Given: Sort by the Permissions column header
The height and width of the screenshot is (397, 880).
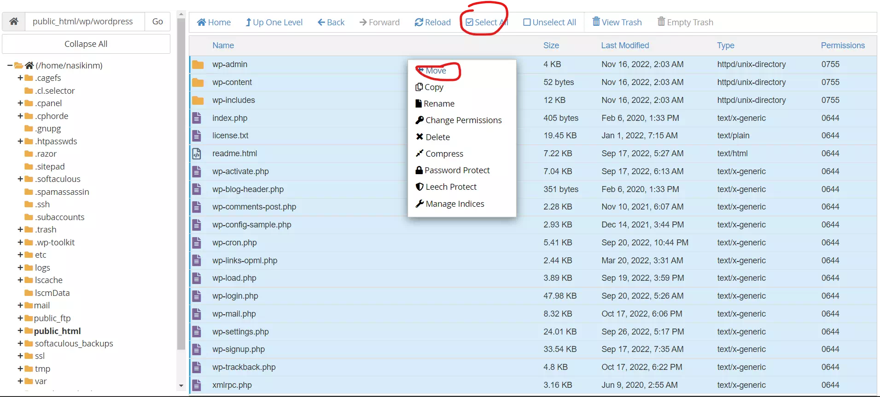Looking at the screenshot, I should pos(843,45).
